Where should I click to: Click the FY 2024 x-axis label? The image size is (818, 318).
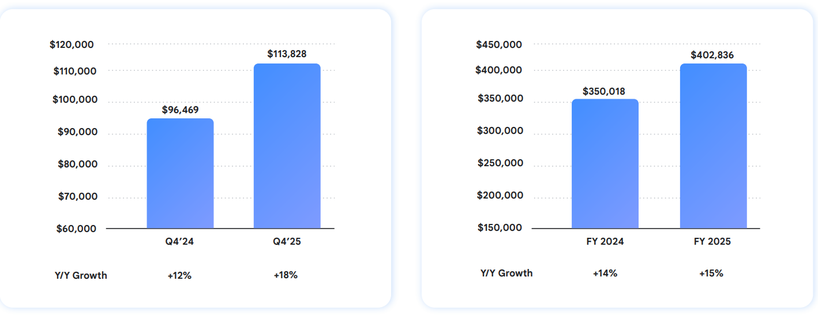[x=605, y=241]
